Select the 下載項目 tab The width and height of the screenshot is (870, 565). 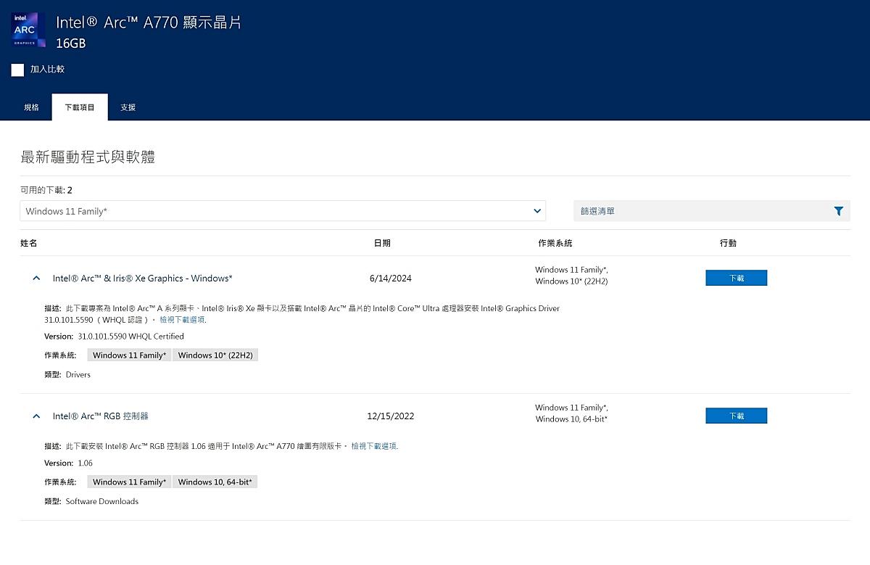click(x=80, y=107)
